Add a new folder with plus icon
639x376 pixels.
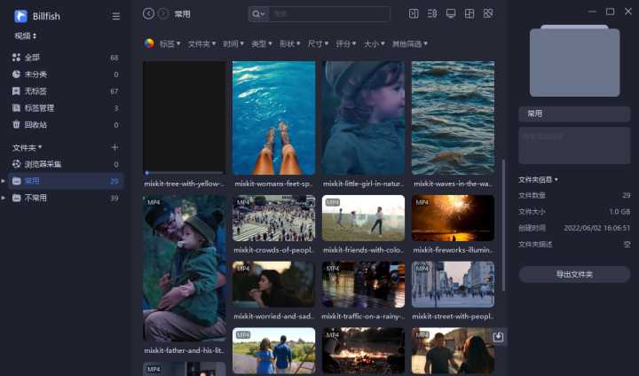(114, 147)
